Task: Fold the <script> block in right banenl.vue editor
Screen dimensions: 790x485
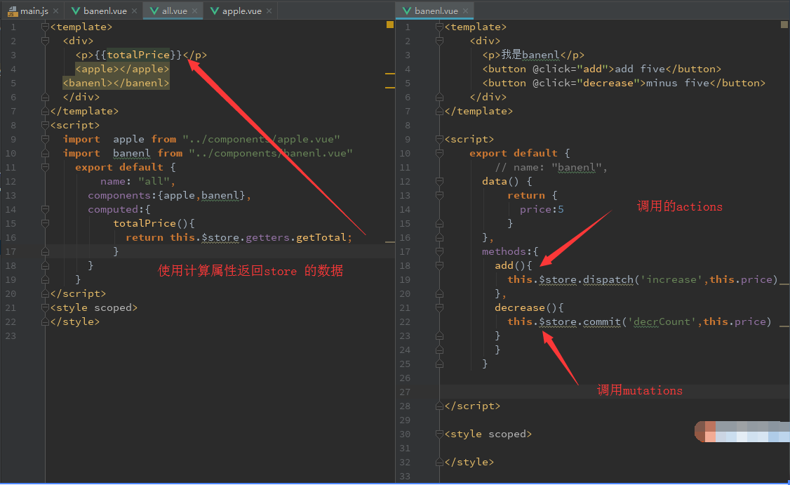Action: pyautogui.click(x=439, y=139)
